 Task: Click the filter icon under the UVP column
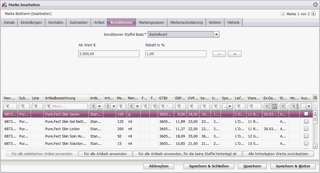click(191, 106)
